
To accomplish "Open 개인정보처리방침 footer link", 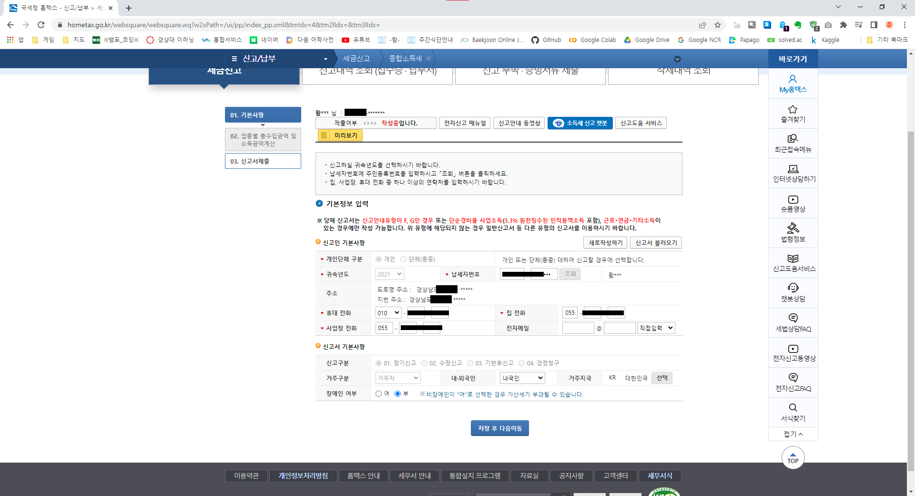I will (x=303, y=476).
